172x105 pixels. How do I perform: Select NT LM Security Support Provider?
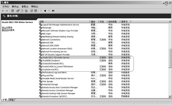tap(56, 54)
